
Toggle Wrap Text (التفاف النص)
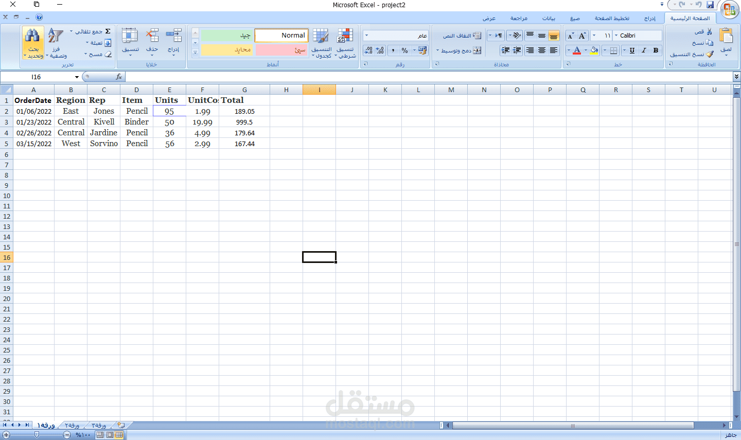pos(462,36)
